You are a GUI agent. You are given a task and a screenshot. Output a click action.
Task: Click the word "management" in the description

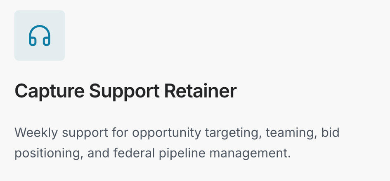coord(250,153)
